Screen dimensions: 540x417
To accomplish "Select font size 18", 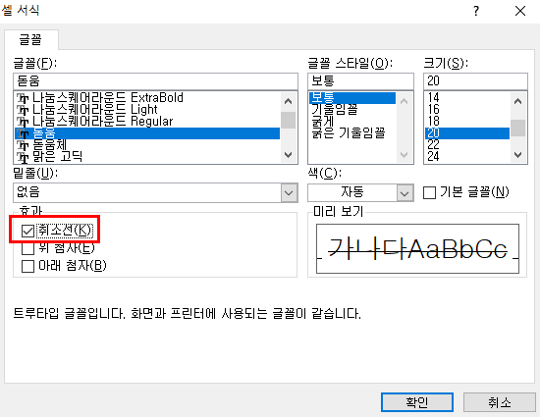I will [x=467, y=121].
